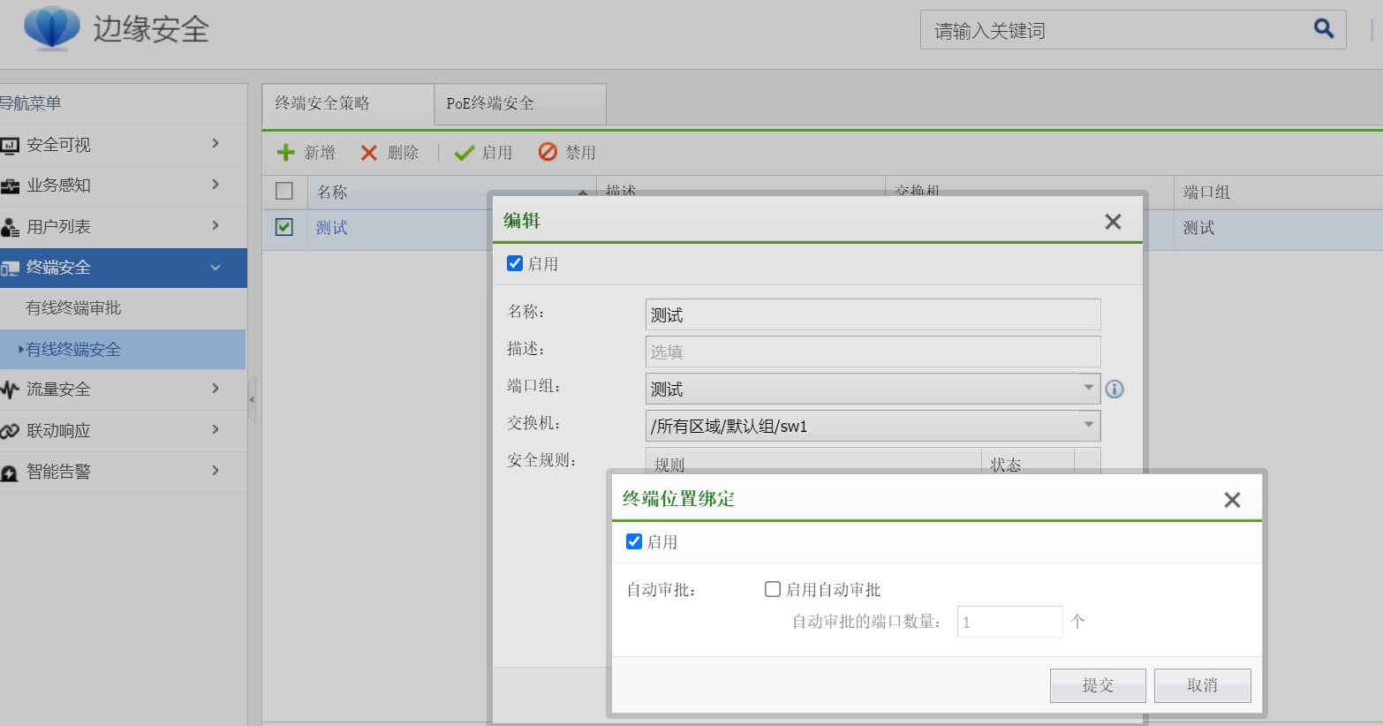
Task: Open the 交换机 dropdown
Action: pyautogui.click(x=1089, y=426)
